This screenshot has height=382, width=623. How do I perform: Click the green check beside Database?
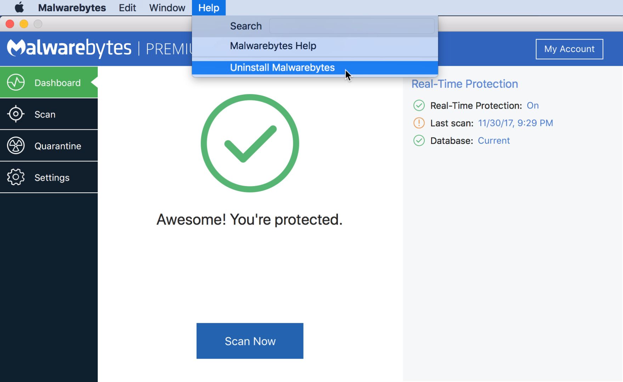419,141
